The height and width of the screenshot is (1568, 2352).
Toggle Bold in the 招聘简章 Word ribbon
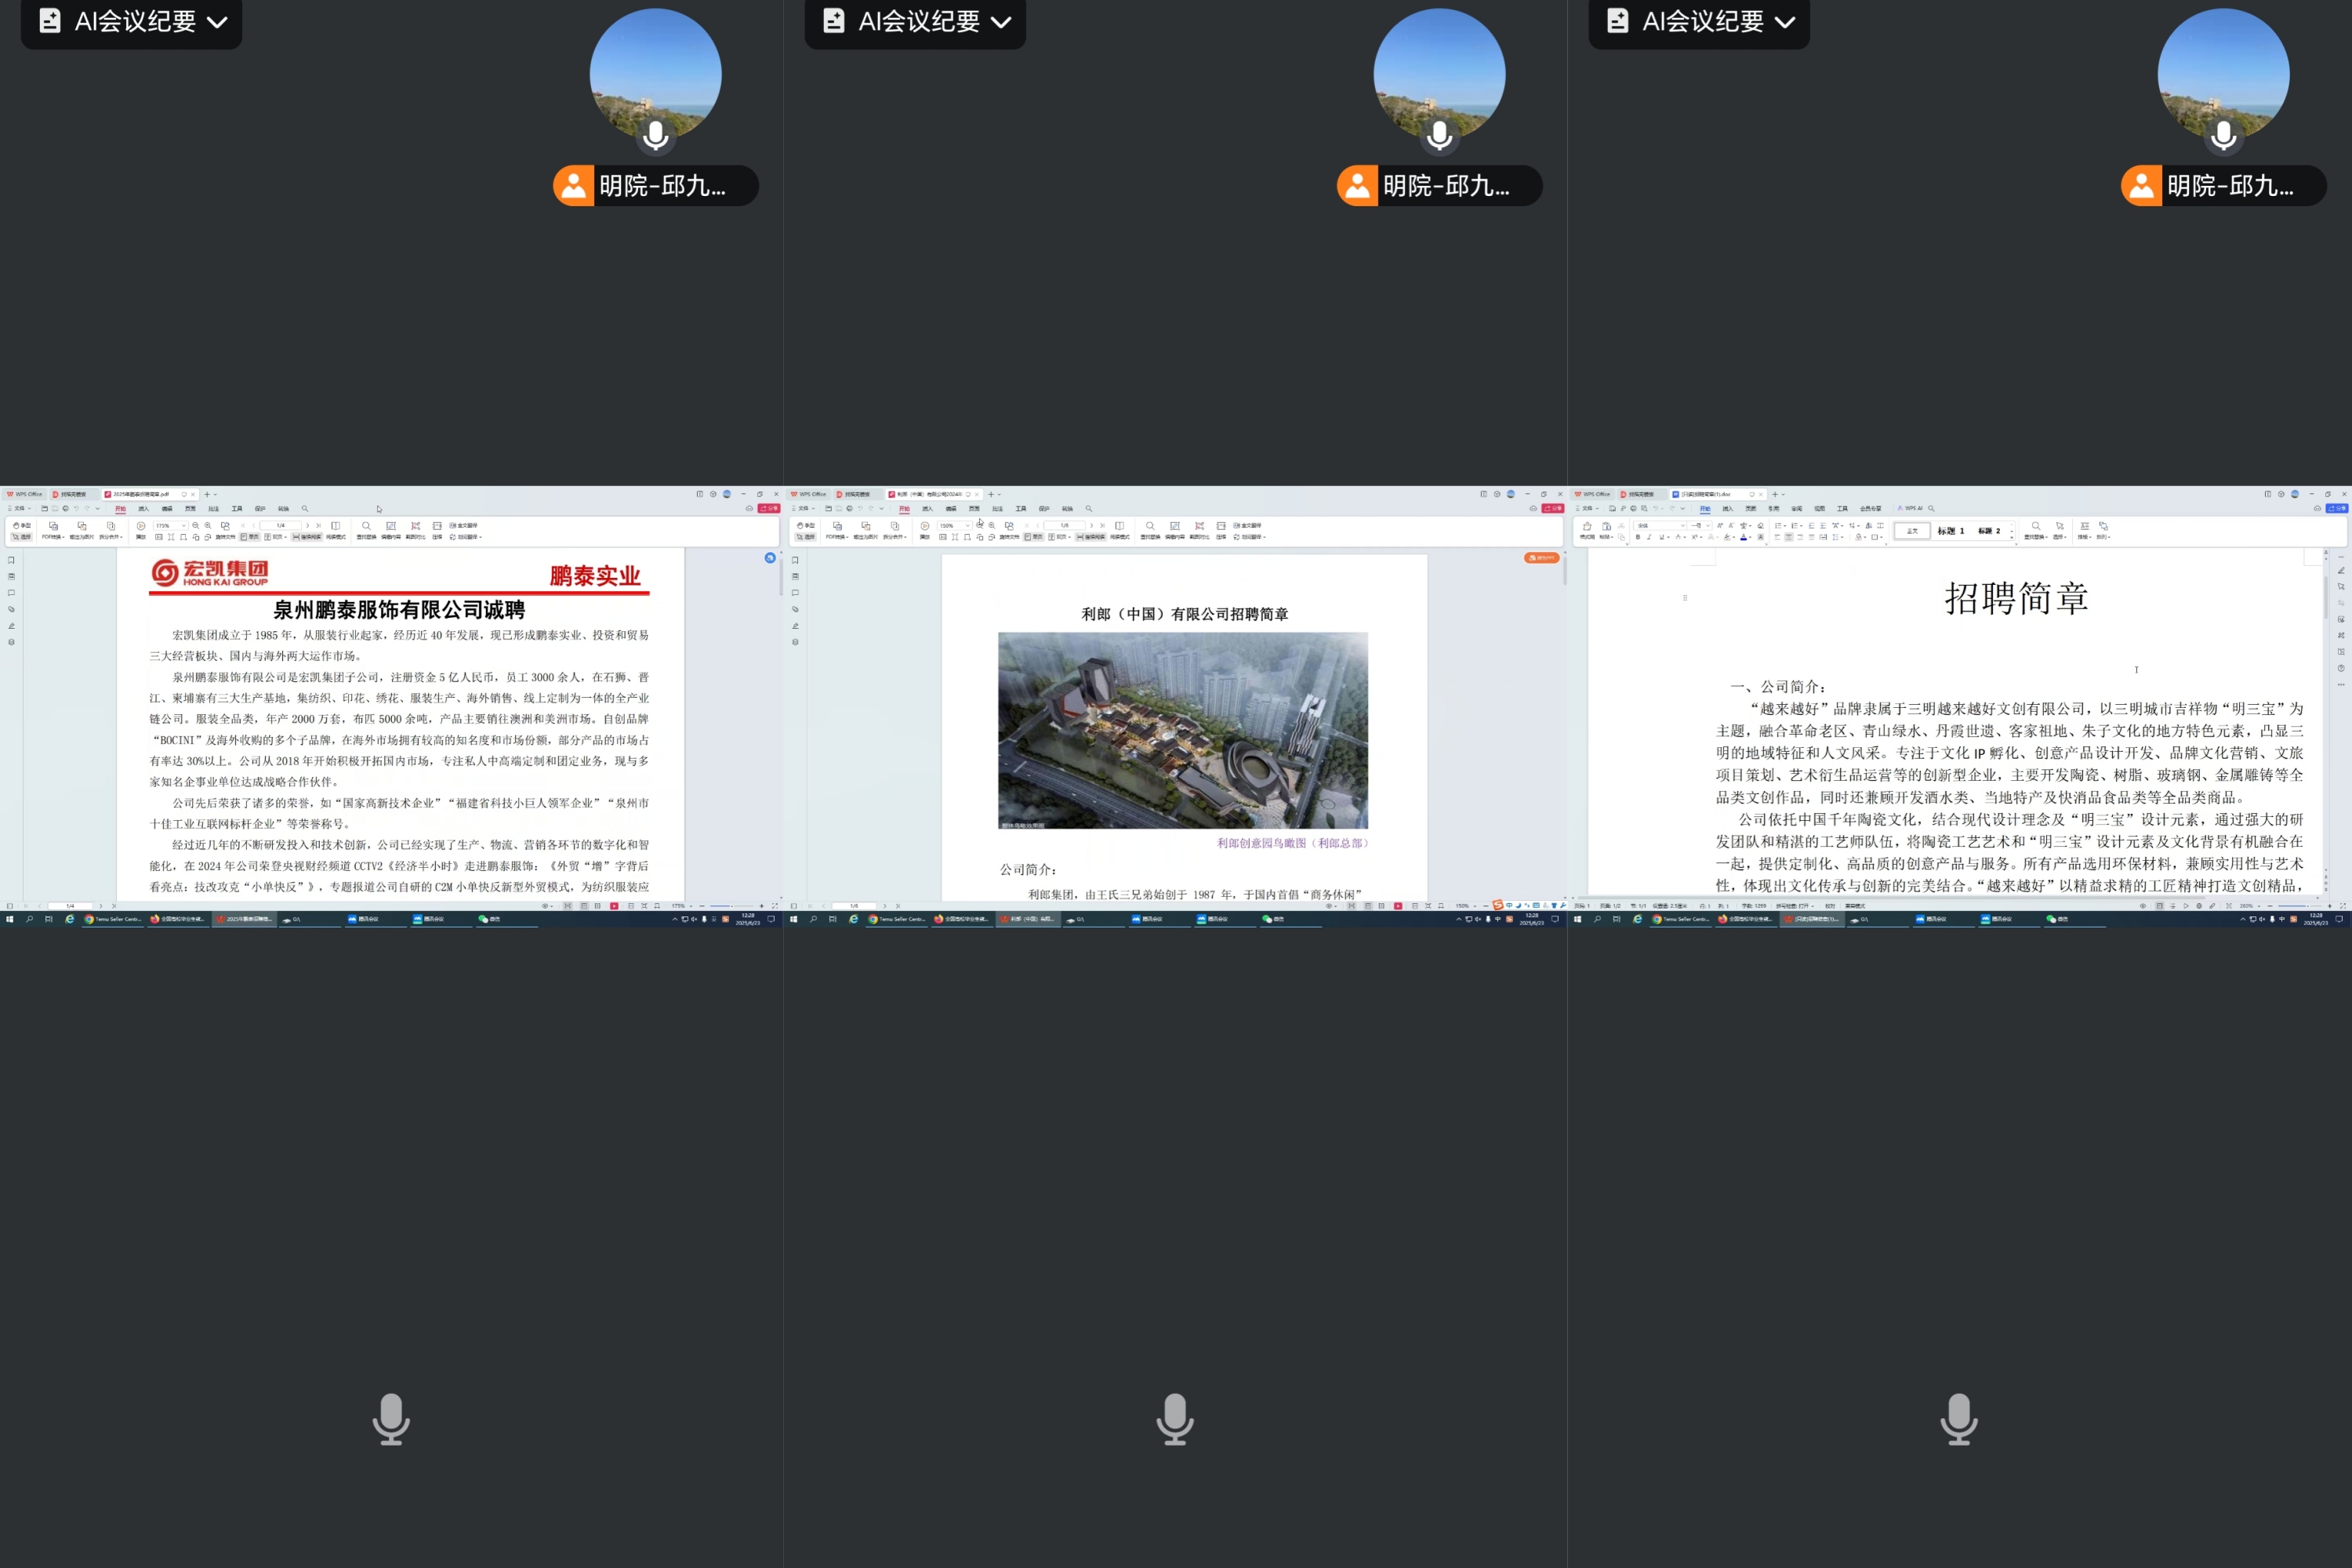1638,537
